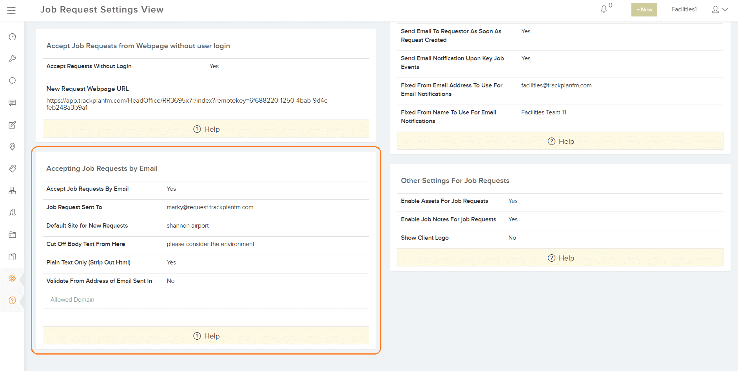The width and height of the screenshot is (738, 371).
Task: Click Facilities1 in the top bar
Action: click(684, 9)
